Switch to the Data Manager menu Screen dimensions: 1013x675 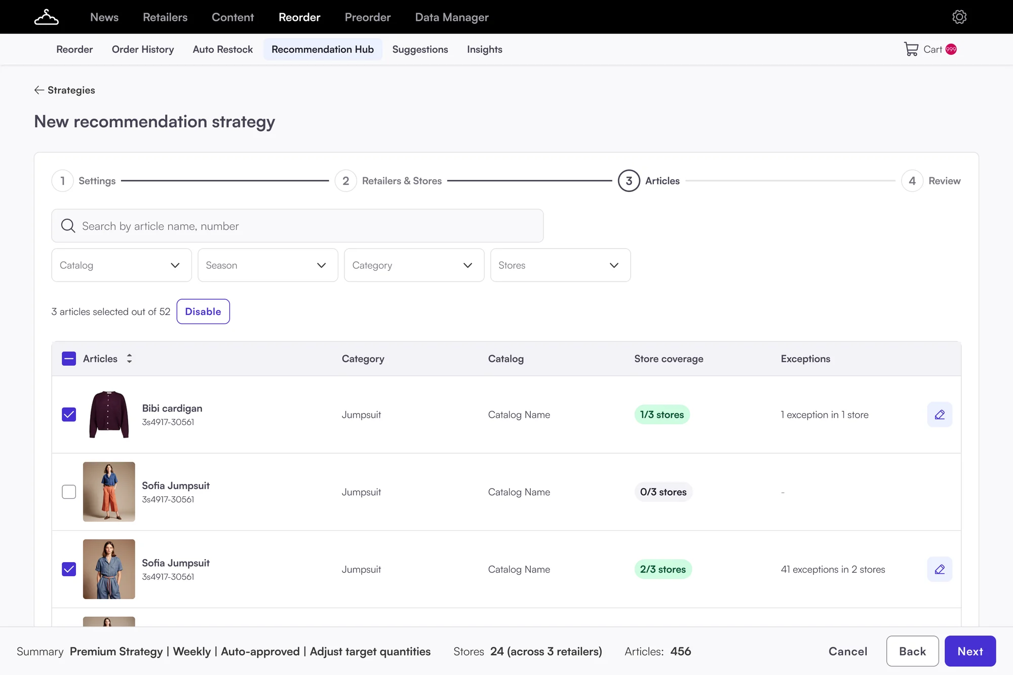452,17
